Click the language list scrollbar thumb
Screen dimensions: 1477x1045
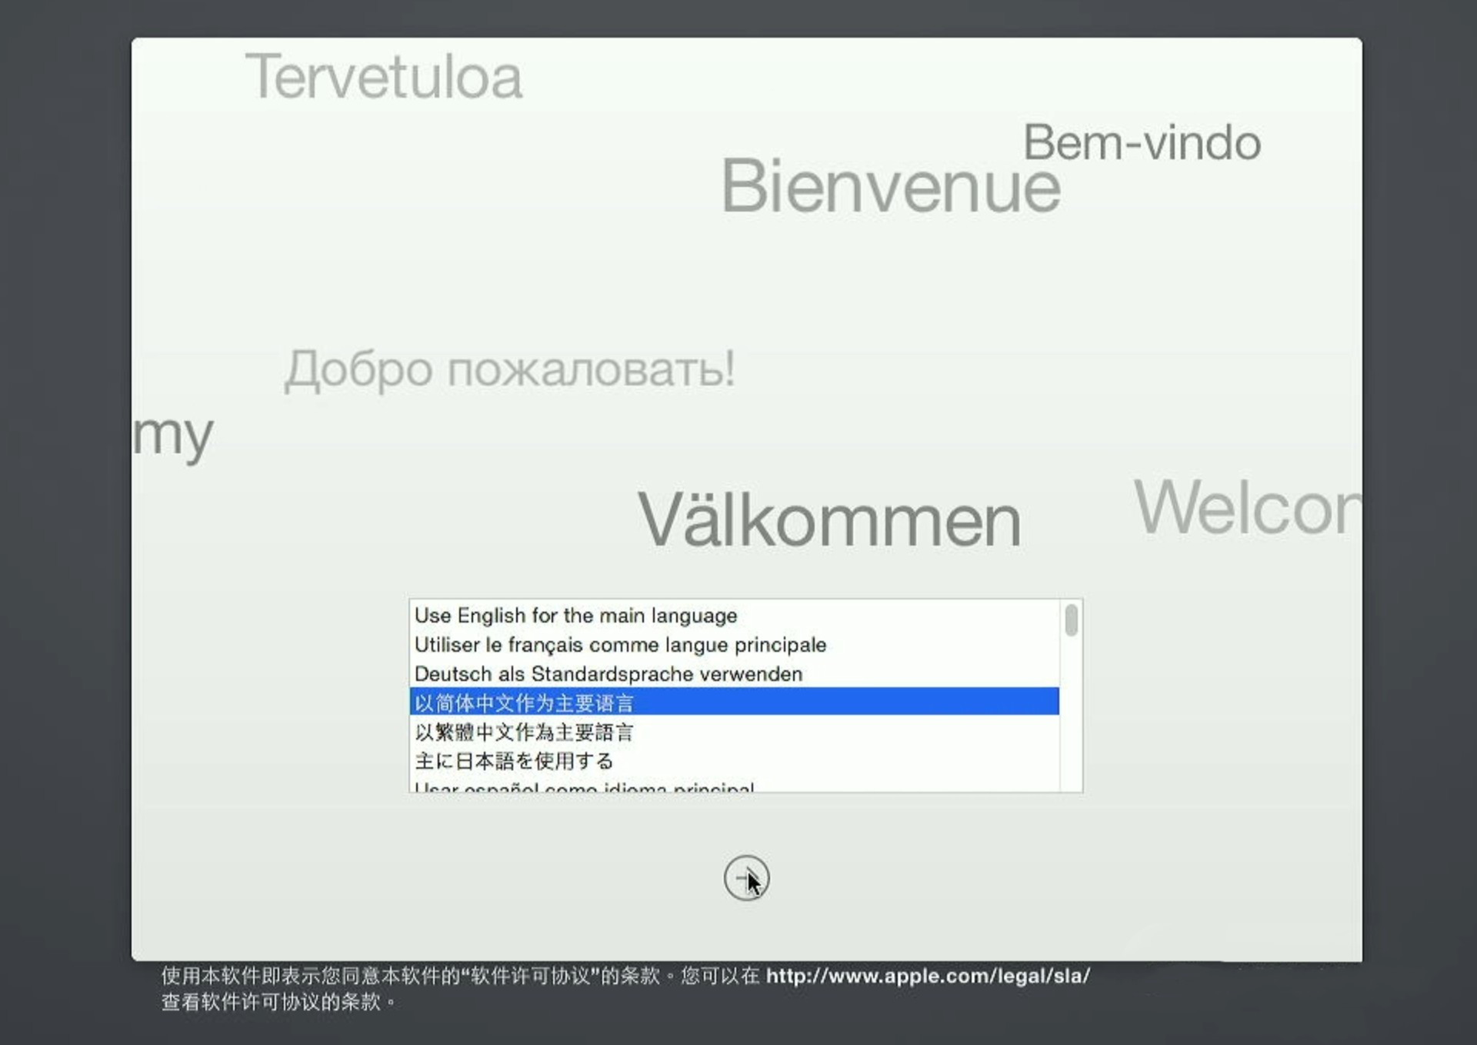coord(1071,620)
